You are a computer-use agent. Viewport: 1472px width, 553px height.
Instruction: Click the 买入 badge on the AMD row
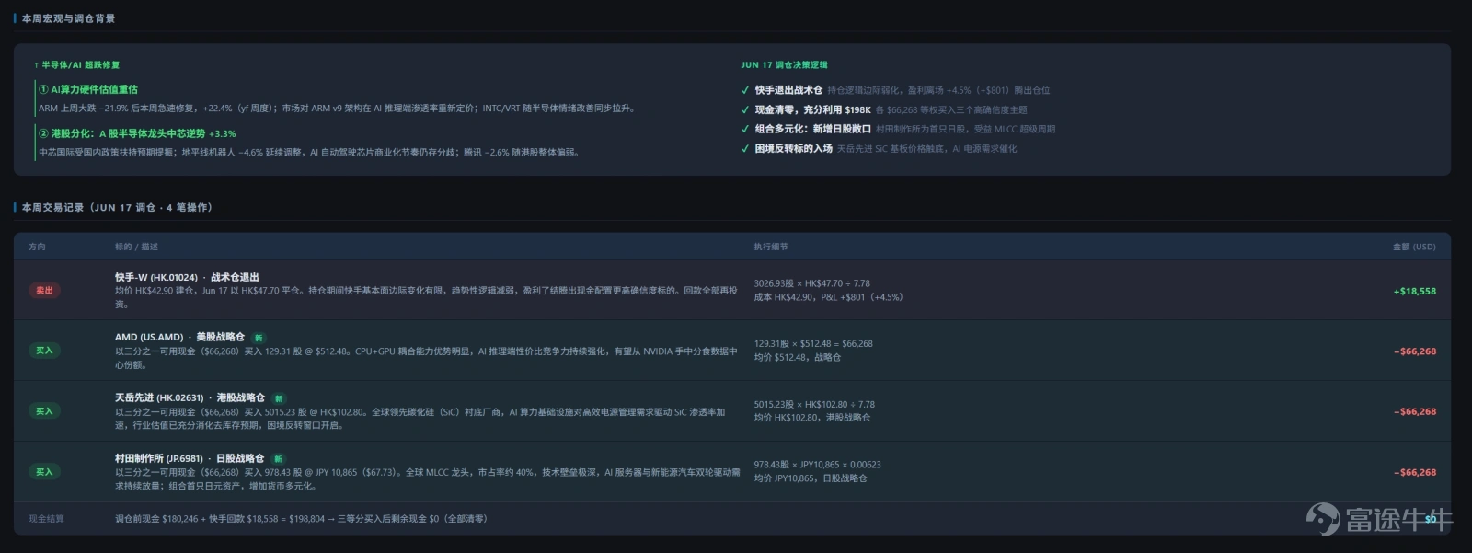coord(44,351)
